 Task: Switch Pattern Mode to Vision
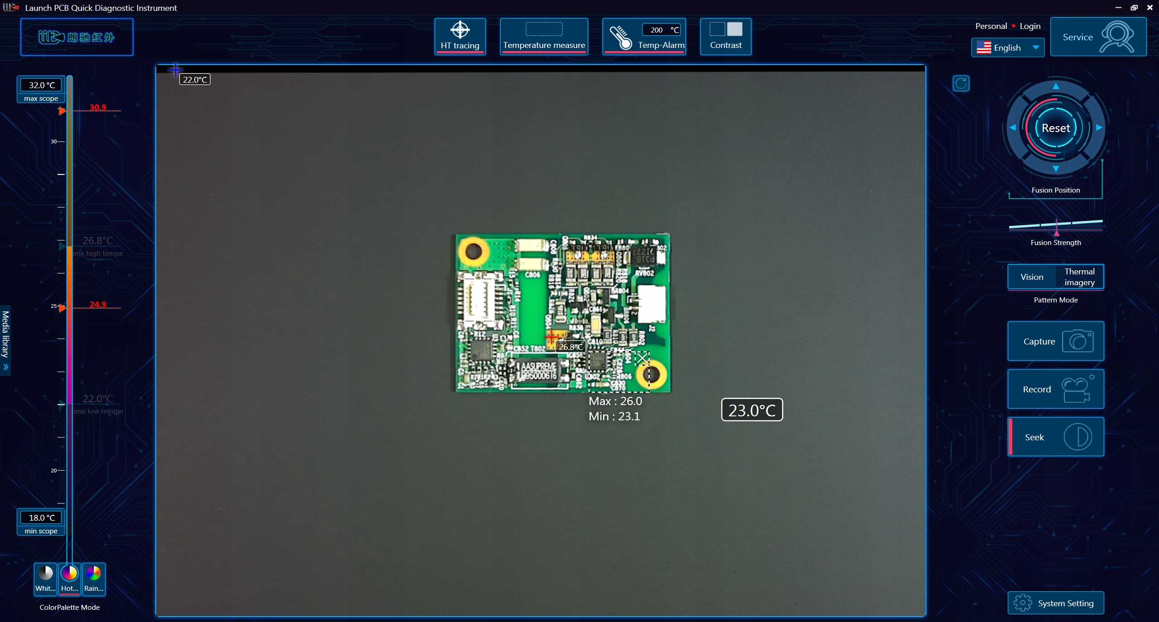1032,277
